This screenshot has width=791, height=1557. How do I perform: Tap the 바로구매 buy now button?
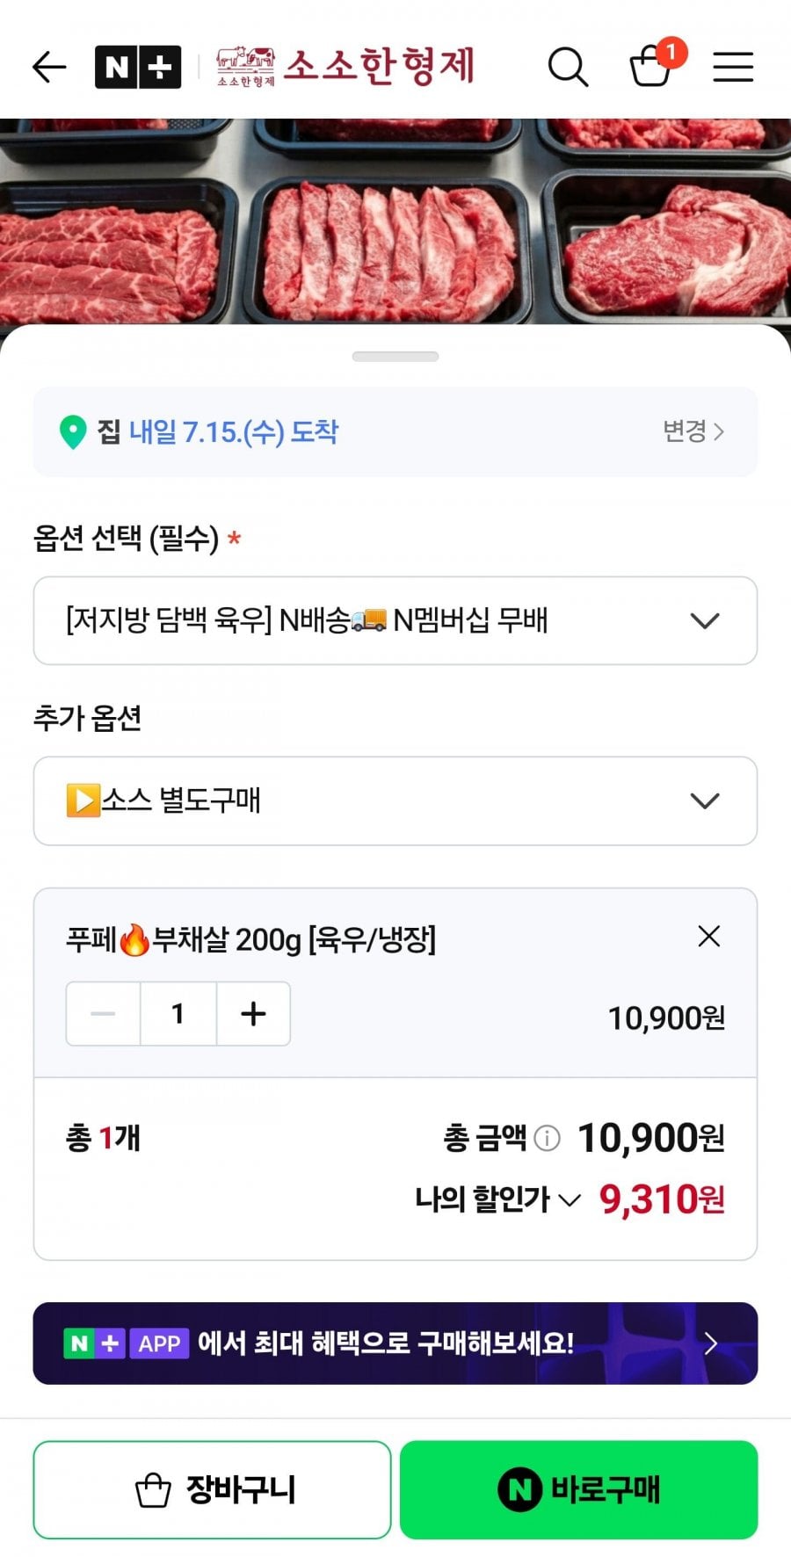(578, 1489)
